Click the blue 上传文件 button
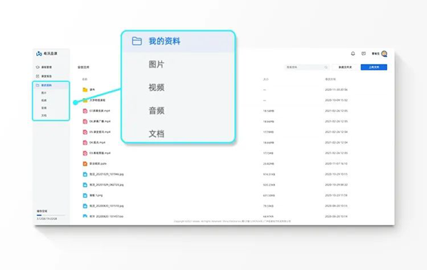This screenshot has height=270, width=427. (x=374, y=67)
